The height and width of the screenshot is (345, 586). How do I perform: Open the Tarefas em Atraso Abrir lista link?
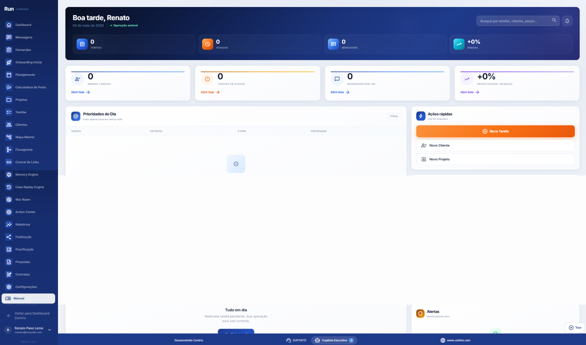pyautogui.click(x=210, y=92)
